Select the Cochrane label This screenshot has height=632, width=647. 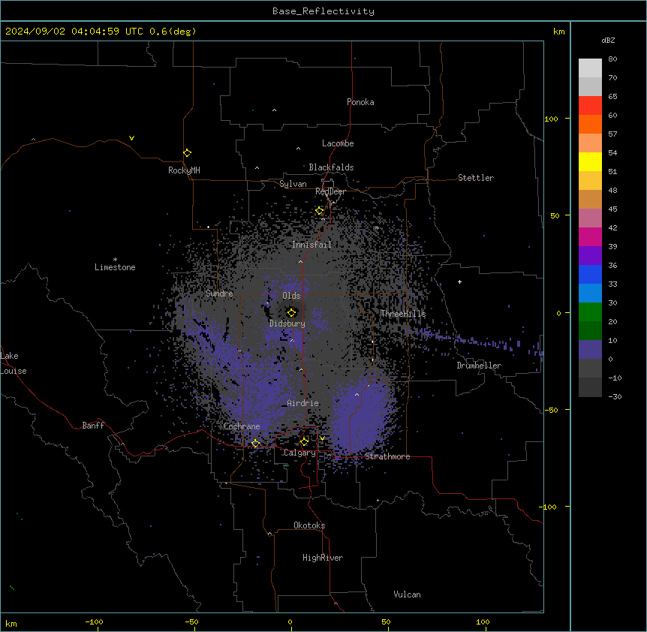(242, 426)
